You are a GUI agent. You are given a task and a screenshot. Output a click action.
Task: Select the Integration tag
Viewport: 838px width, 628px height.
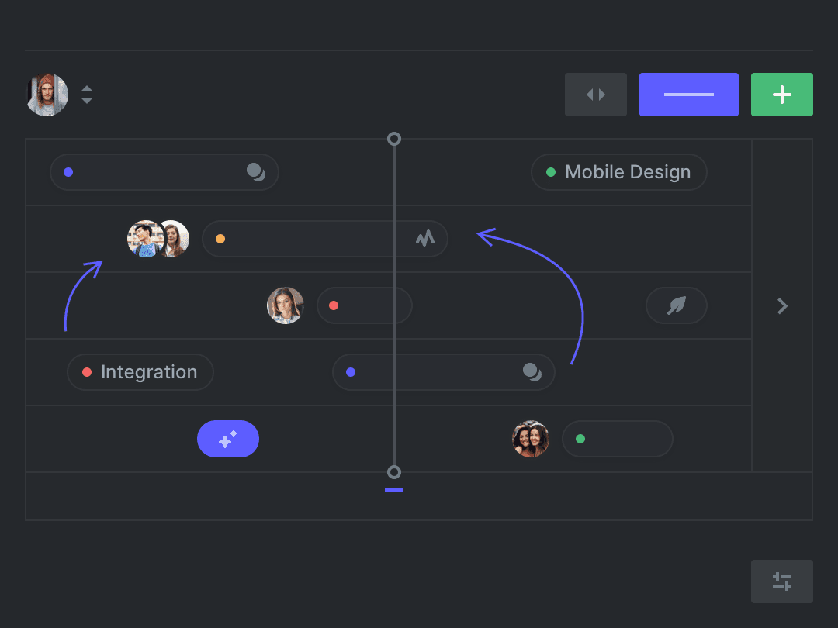coord(140,372)
